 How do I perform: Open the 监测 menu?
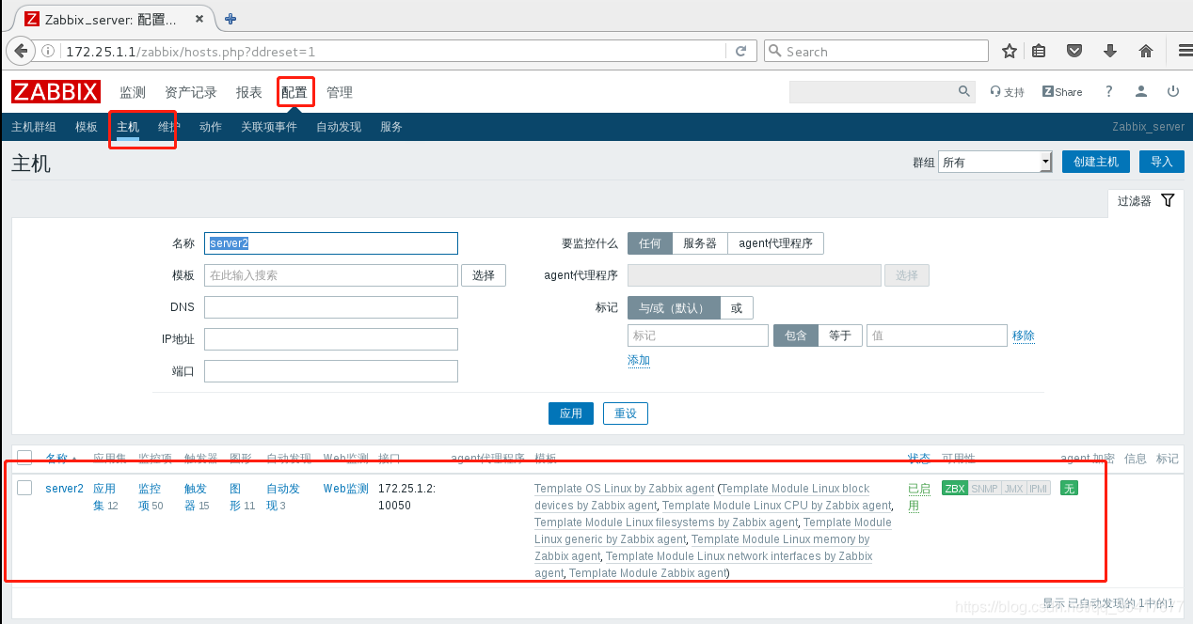point(133,92)
